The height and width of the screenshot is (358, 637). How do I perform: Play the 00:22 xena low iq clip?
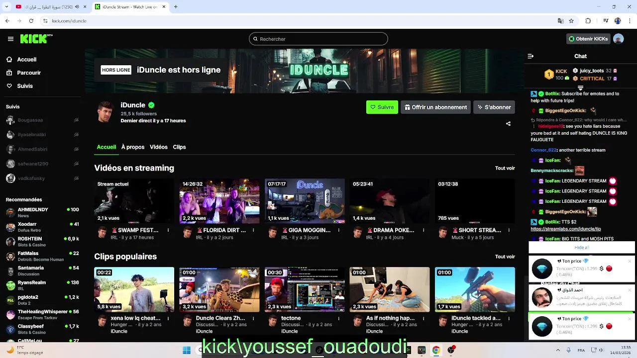click(134, 289)
